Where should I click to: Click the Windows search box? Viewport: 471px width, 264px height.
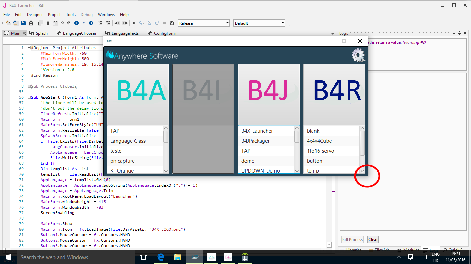[77, 257]
